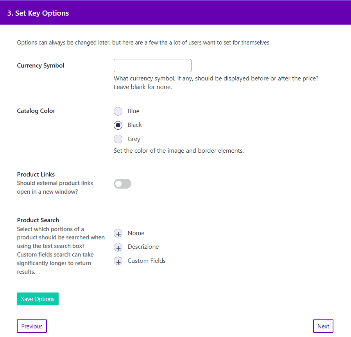Click the plus icon beside Custom Fields
The image size is (351, 337).
pos(118,261)
